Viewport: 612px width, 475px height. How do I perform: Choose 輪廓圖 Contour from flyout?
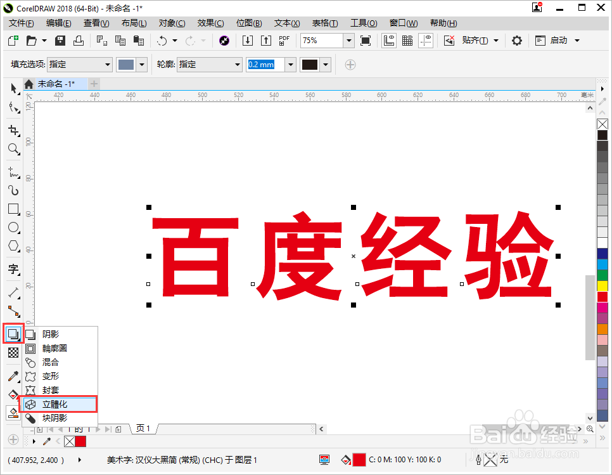60,348
